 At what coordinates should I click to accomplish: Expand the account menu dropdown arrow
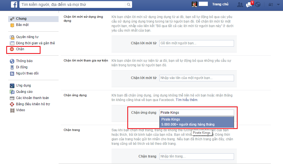278,5
